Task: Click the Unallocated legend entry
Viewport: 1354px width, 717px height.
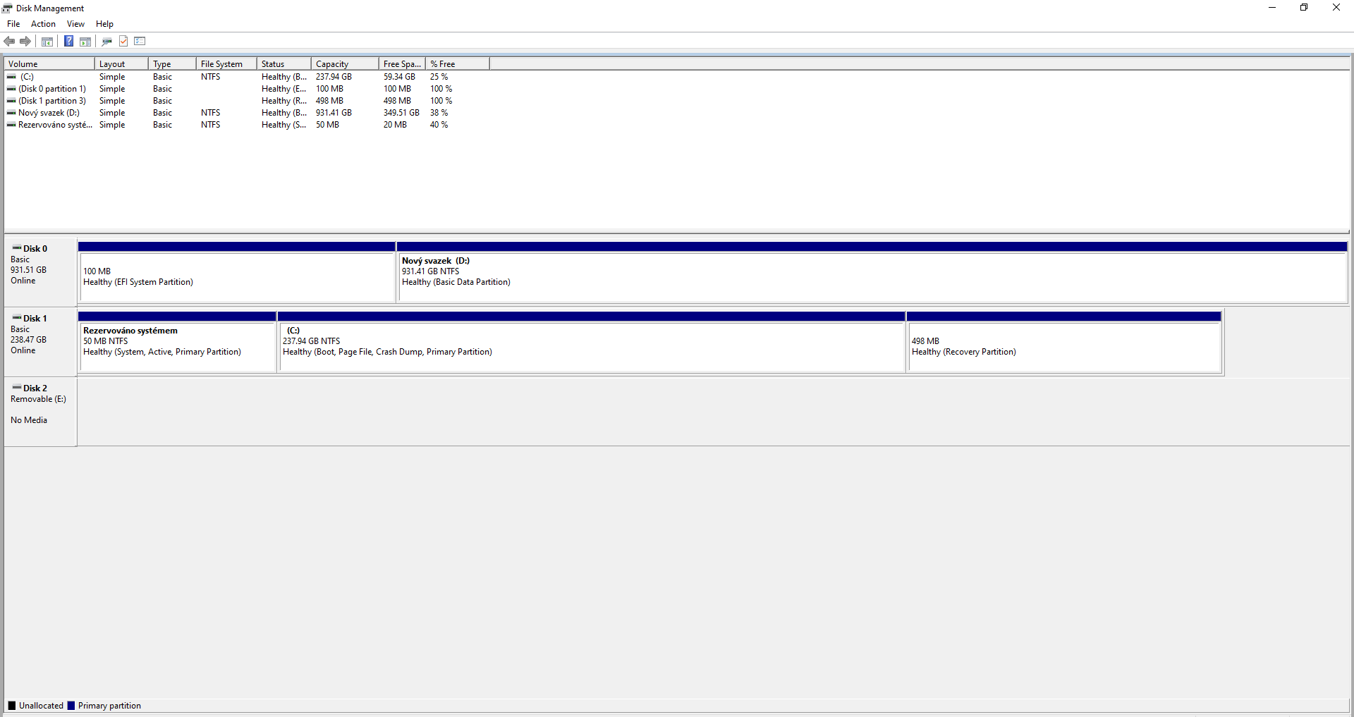Action: click(35, 705)
